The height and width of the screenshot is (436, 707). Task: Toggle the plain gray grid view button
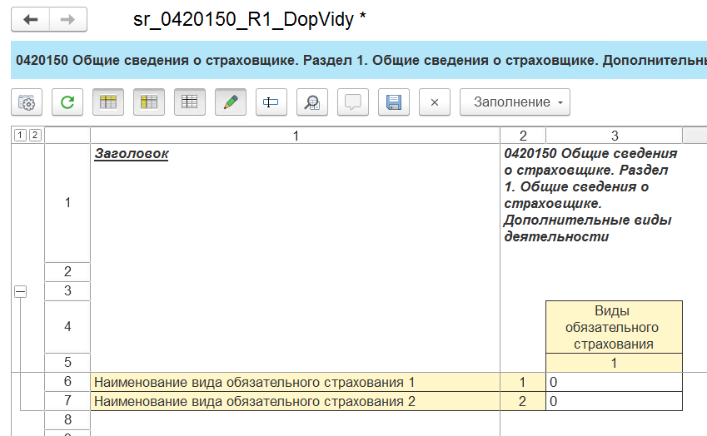tap(190, 102)
